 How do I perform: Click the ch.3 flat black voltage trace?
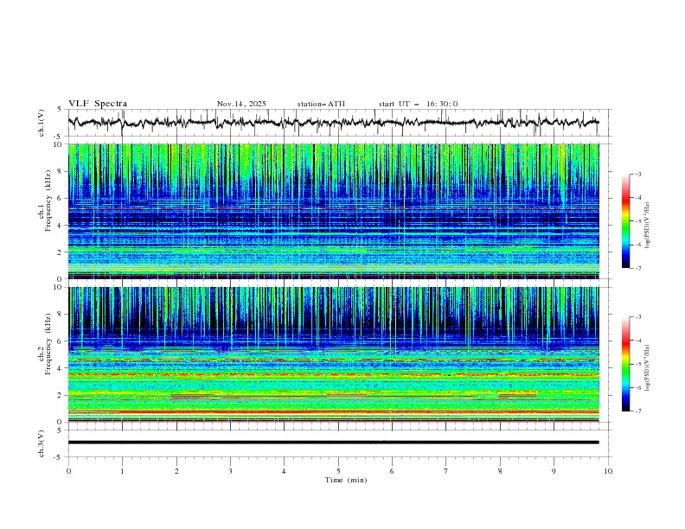[x=333, y=443]
